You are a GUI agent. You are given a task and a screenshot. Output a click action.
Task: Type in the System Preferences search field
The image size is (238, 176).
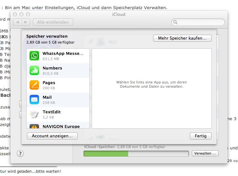point(200,22)
